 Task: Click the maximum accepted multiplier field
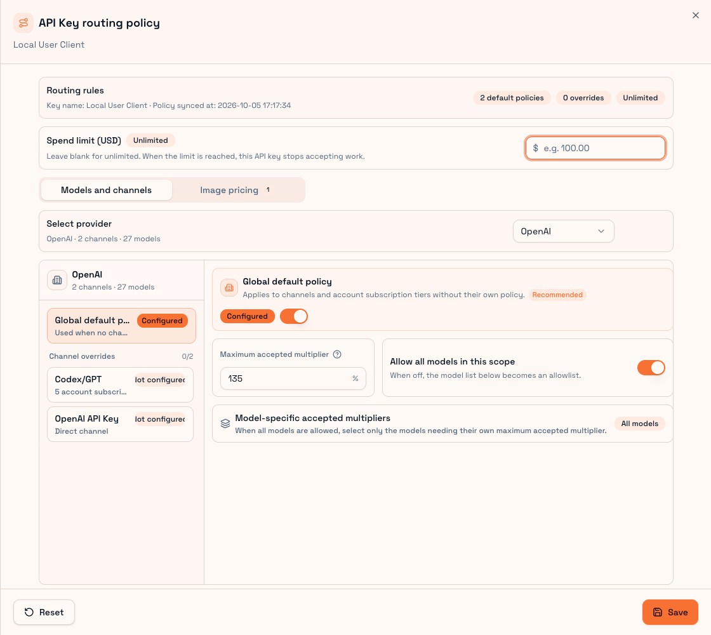293,378
